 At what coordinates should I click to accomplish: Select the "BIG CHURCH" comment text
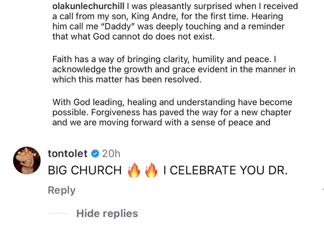click(x=85, y=170)
